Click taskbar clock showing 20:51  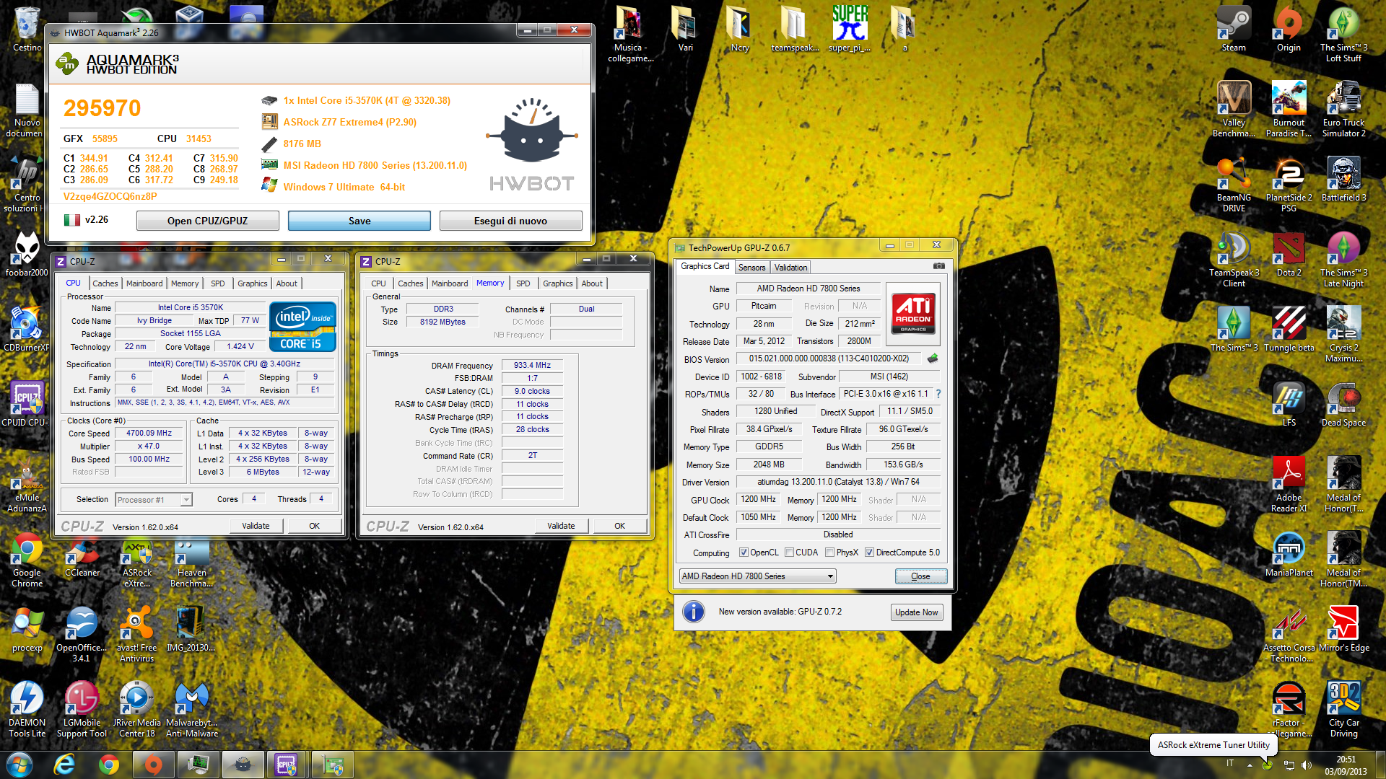tap(1346, 765)
